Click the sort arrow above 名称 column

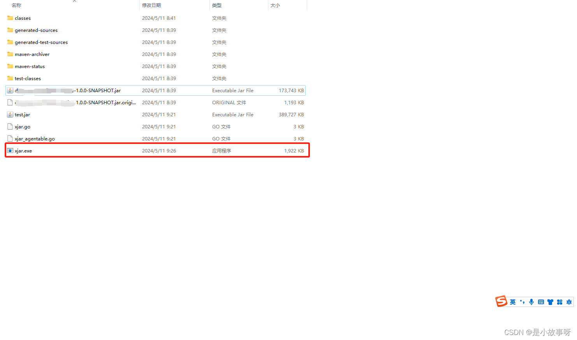74,1
